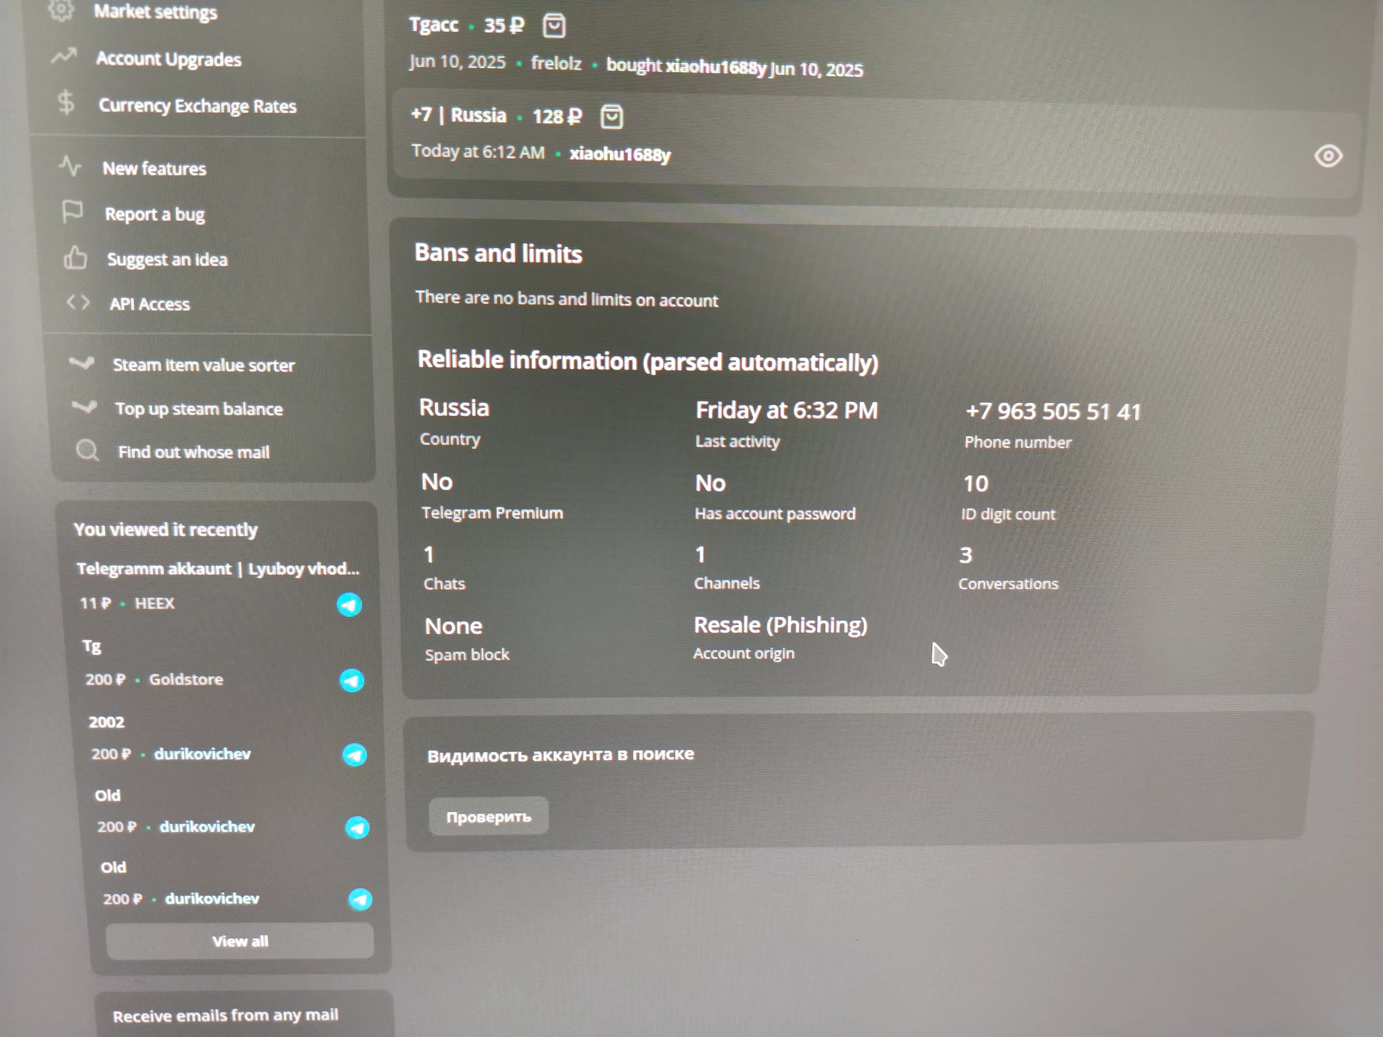Toggle the eye visibility icon on Russia listing

tap(1328, 156)
